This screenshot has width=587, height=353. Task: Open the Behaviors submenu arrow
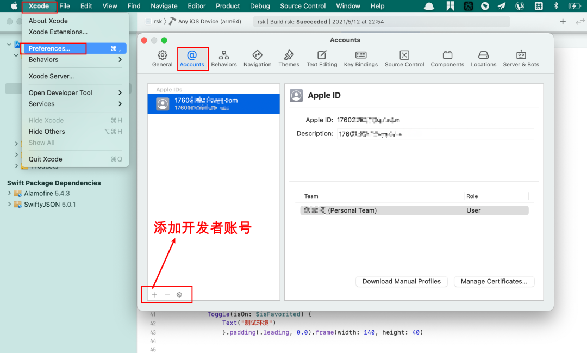[x=120, y=60]
